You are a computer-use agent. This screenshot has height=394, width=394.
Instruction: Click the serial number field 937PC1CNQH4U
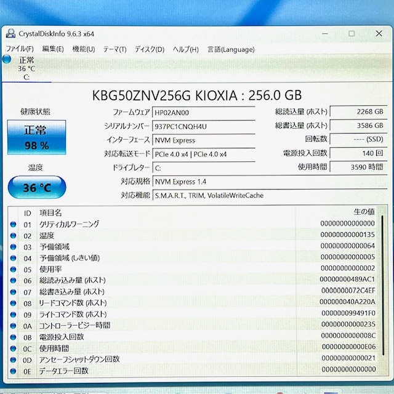(204, 126)
